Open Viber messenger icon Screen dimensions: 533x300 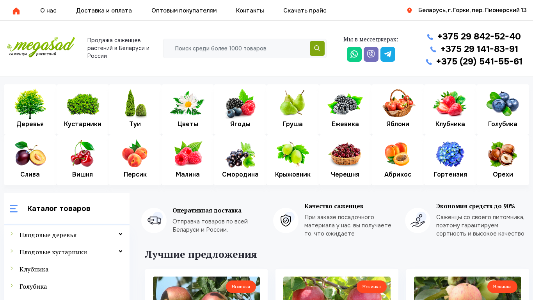click(371, 54)
